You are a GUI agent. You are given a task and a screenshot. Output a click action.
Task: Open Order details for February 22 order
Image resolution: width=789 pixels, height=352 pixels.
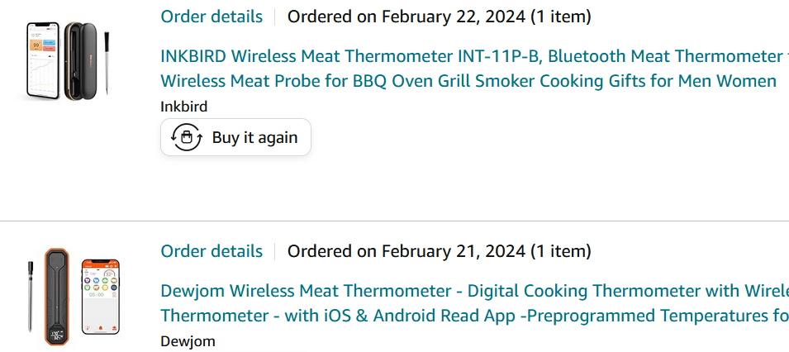pyautogui.click(x=212, y=17)
